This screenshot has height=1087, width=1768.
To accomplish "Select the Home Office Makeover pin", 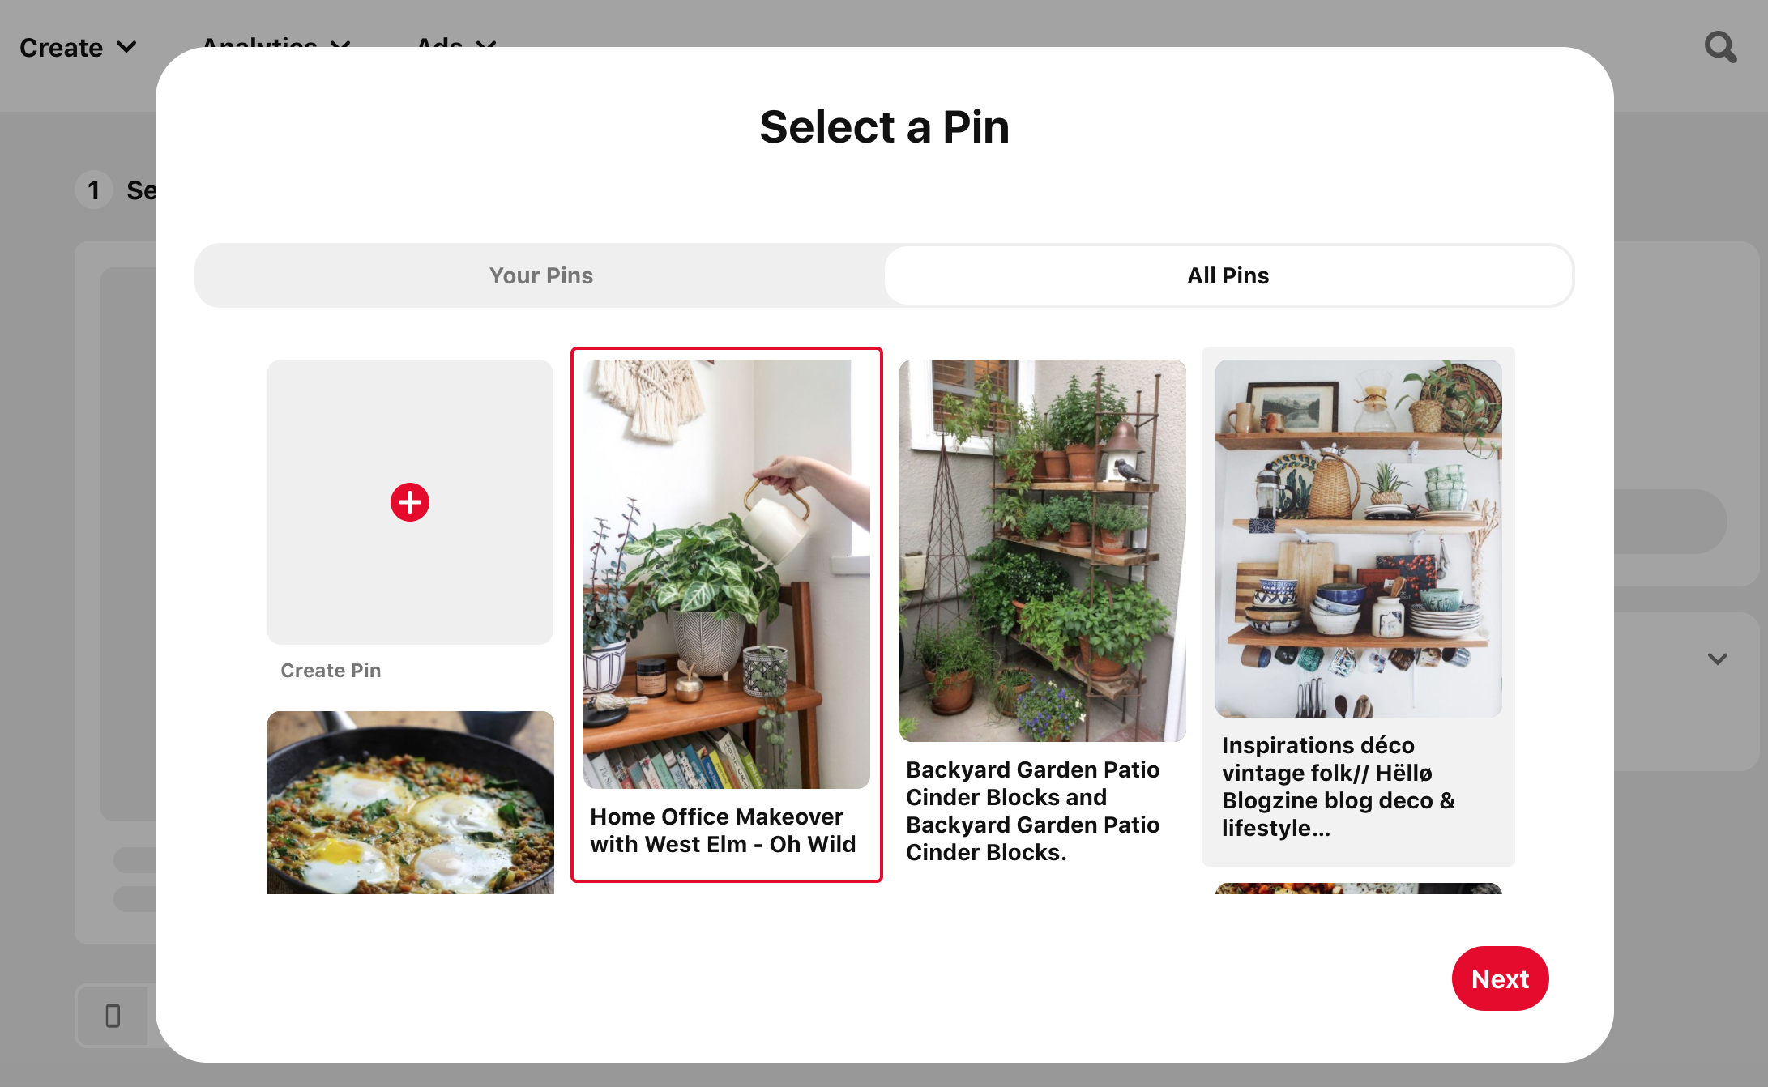I will pos(727,615).
